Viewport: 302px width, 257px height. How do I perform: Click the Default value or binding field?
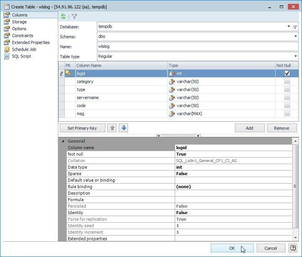[233, 180]
